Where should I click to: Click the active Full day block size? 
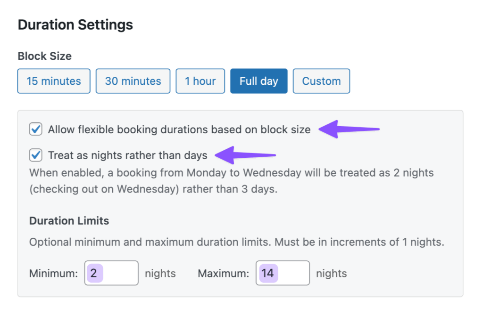(x=258, y=81)
